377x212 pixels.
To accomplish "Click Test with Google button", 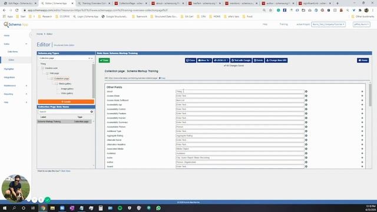I will [241, 60].
